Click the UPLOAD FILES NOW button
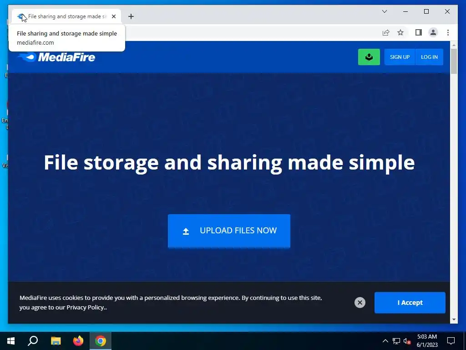 (229, 231)
